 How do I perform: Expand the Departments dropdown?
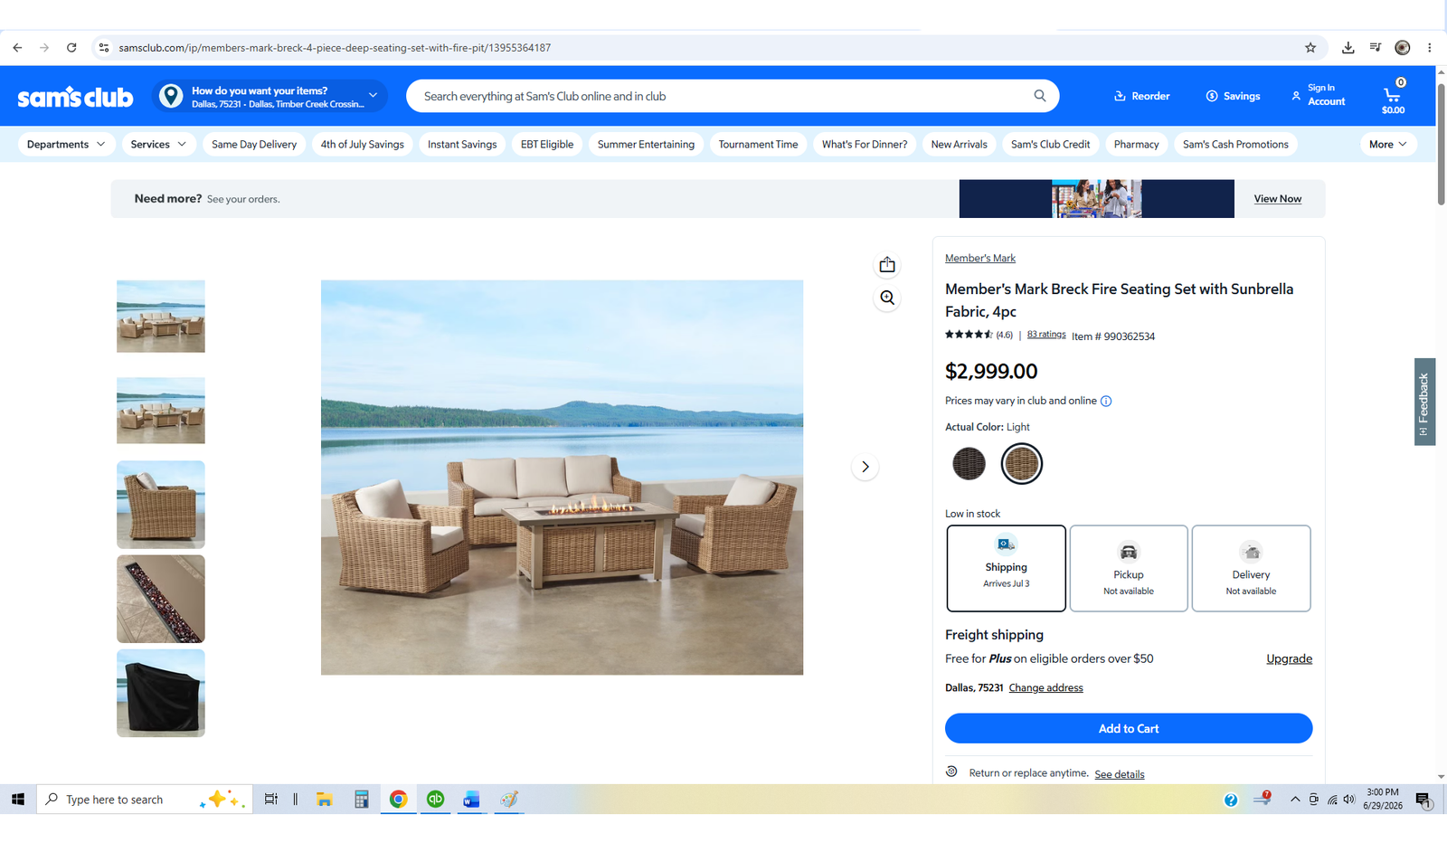(x=66, y=145)
